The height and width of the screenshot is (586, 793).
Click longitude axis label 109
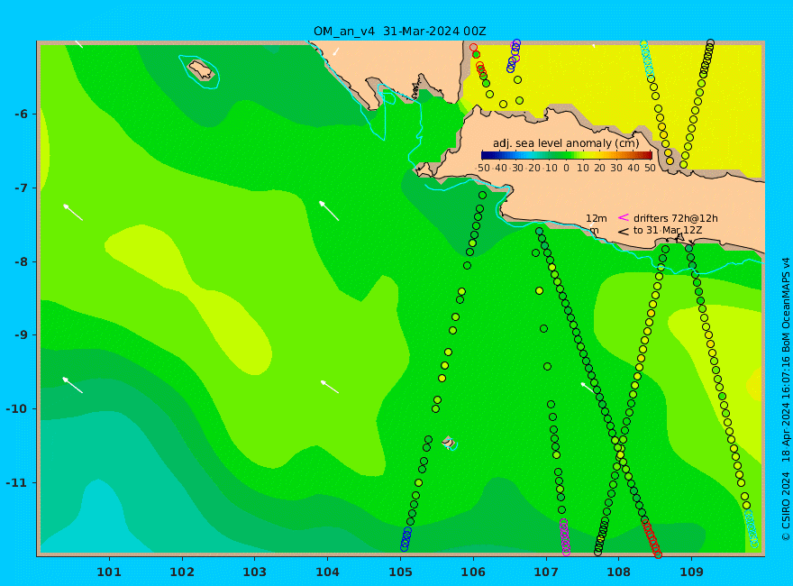[x=692, y=572]
